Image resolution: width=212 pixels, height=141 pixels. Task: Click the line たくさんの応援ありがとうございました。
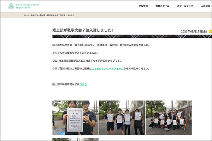[75, 53]
